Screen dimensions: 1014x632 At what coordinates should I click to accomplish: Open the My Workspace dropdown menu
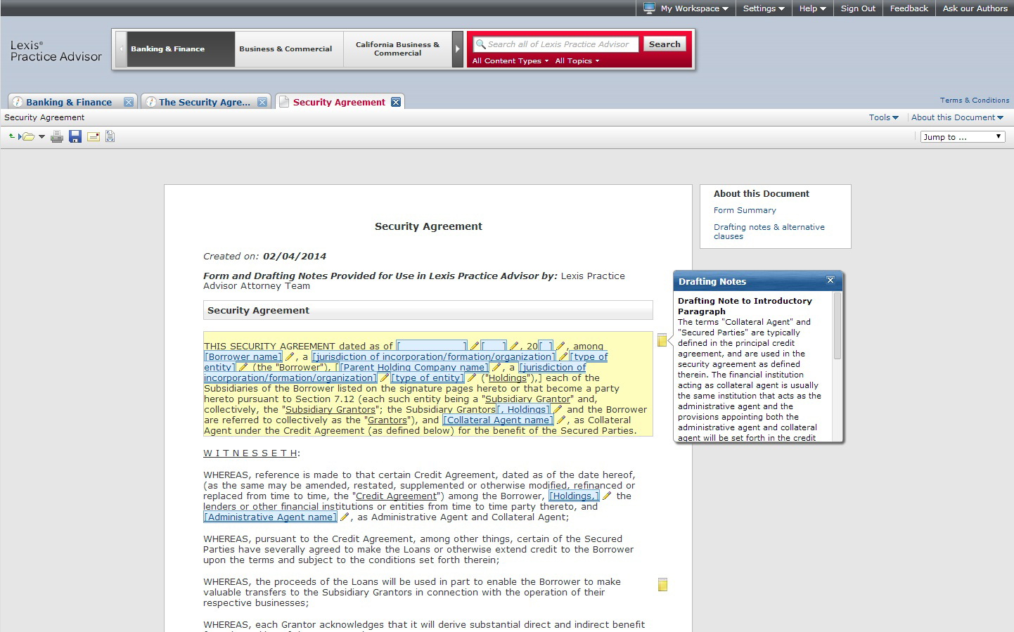coord(686,8)
